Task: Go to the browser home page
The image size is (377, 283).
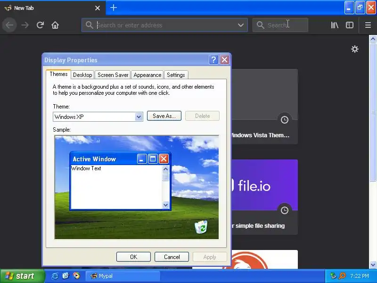Action: pyautogui.click(x=55, y=25)
